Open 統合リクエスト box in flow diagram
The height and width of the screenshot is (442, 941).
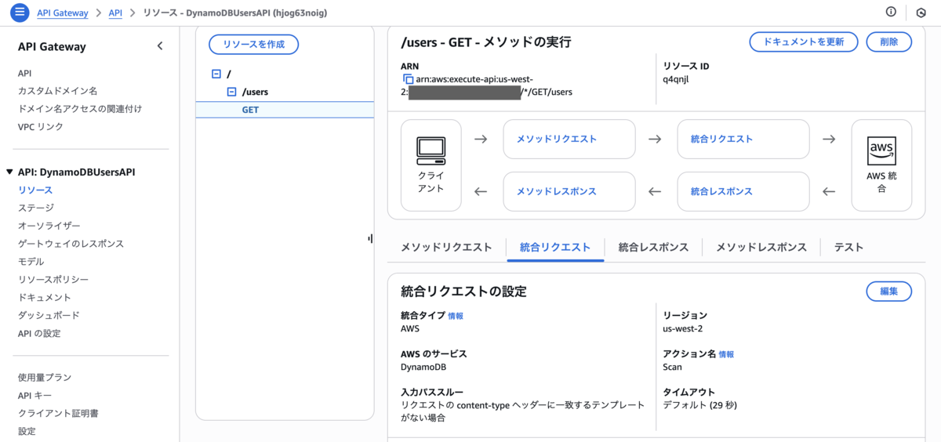743,139
